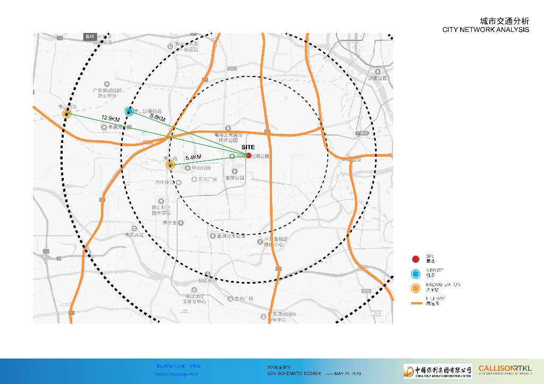Click the 半岛旅游休闲中心 label
This screenshot has width=544, height=384.
276,242
